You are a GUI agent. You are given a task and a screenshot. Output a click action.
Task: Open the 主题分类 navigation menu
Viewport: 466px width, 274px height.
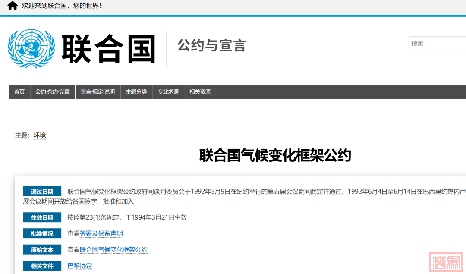[136, 92]
